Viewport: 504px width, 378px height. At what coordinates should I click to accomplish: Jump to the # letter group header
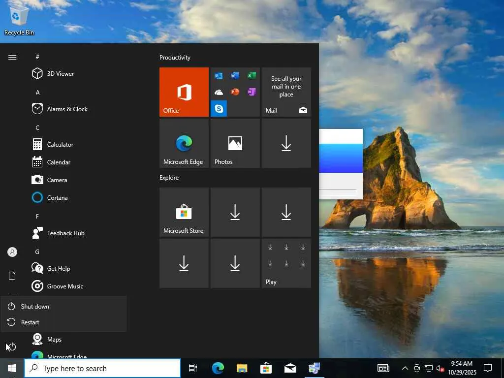coord(37,57)
